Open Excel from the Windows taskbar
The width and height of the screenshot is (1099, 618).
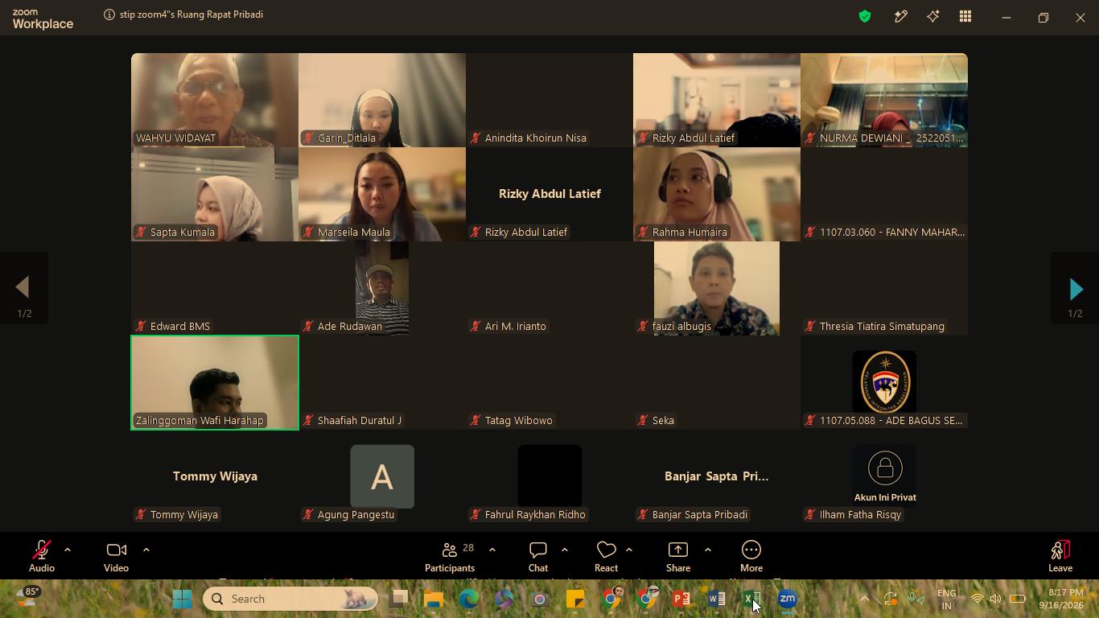tap(752, 599)
